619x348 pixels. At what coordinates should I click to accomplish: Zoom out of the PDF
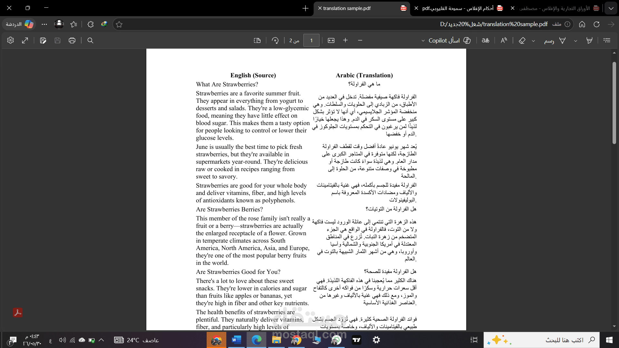(x=360, y=40)
